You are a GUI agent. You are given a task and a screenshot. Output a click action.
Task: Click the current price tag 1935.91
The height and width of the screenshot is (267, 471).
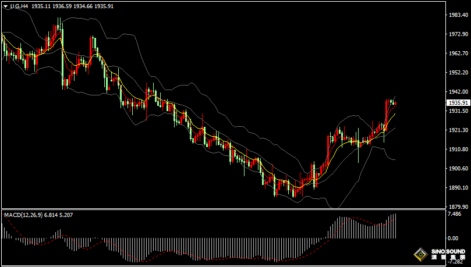click(x=457, y=102)
